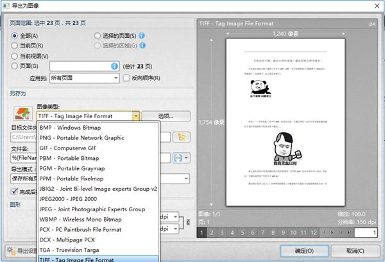This screenshot has height=262, width=385.
Task: Choose TIFF - Tag Image File Format in the list
Action: point(98,259)
